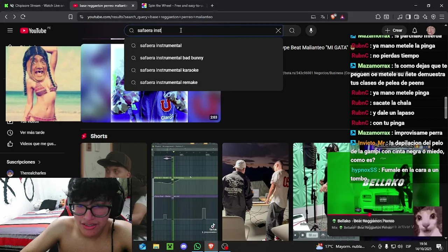Open OBS Studio from the taskbar
The image size is (448, 252).
click(225, 247)
